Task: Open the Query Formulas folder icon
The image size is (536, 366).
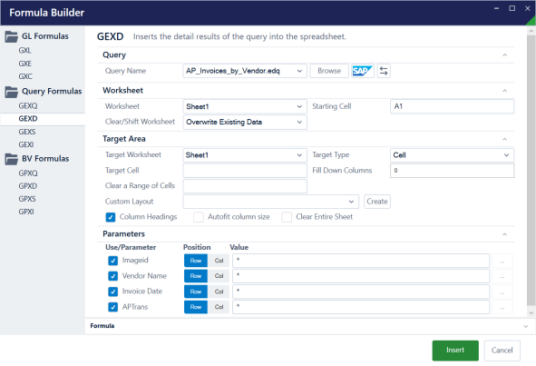Action: point(11,92)
